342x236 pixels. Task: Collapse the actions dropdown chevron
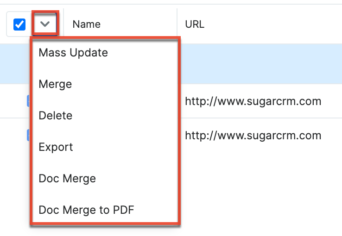(45, 24)
